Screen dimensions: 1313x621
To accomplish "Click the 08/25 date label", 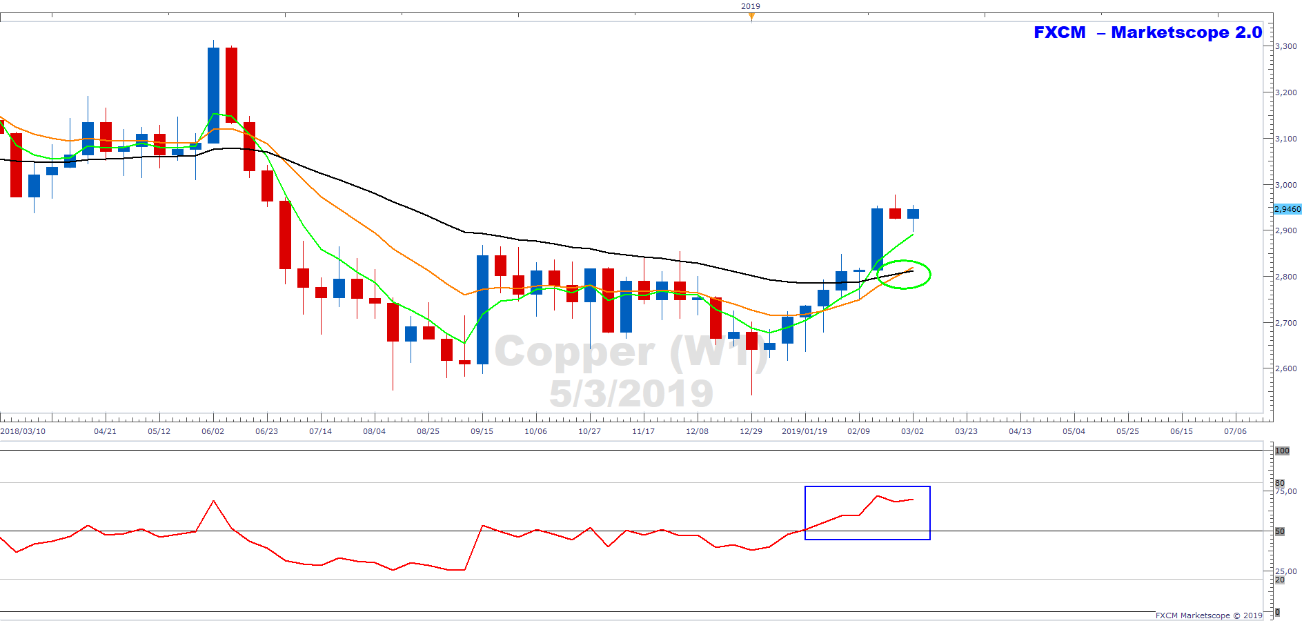I will (x=428, y=431).
